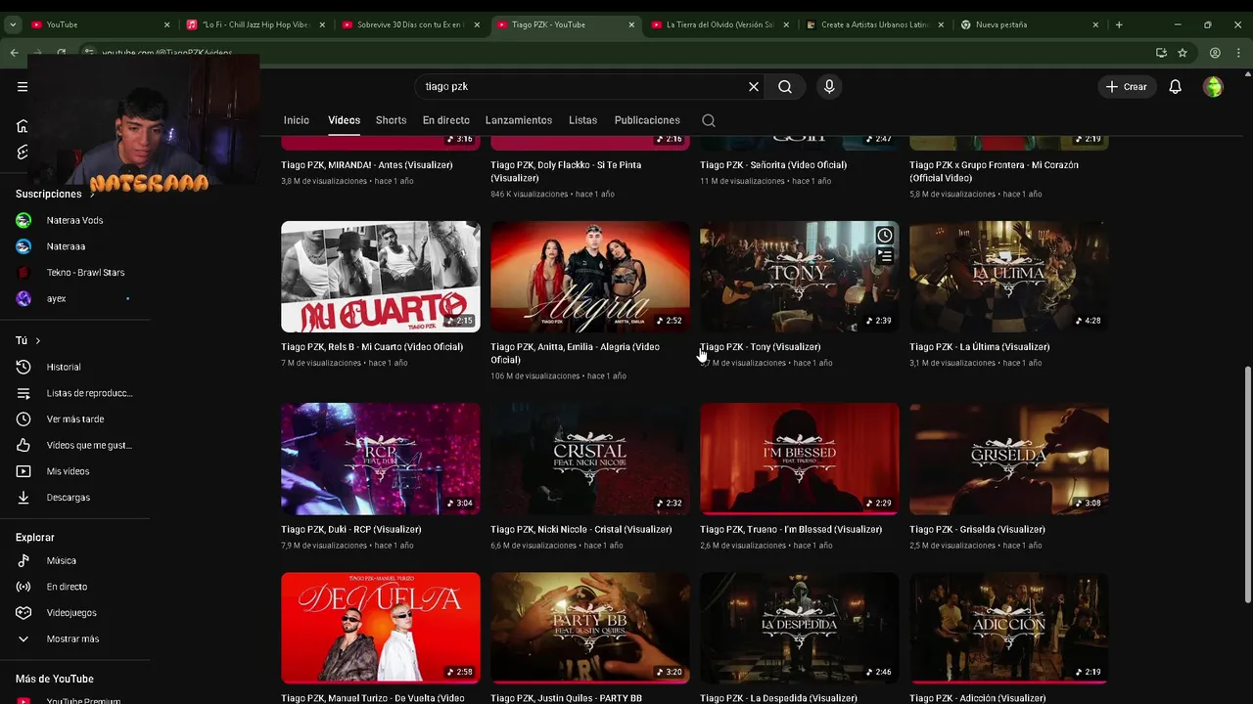Click the PARTY BB video thumbnail
1253x704 pixels.
click(x=590, y=628)
